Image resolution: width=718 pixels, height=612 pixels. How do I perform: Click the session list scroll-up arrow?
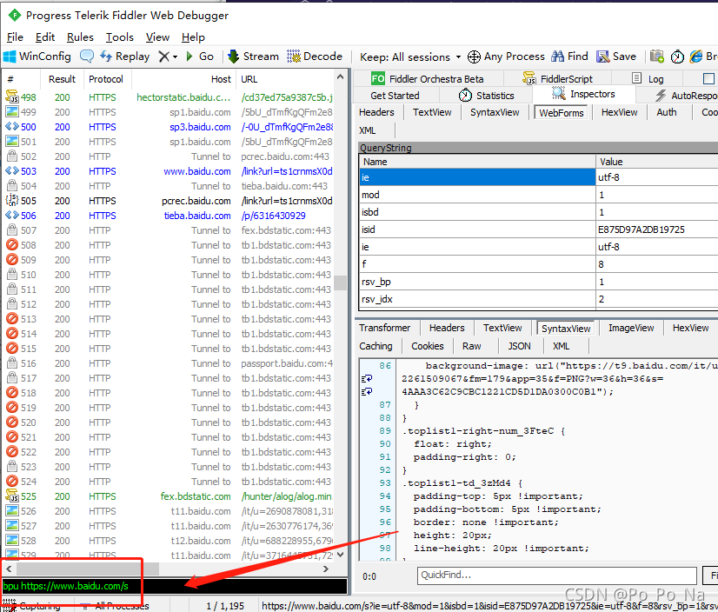[x=340, y=76]
